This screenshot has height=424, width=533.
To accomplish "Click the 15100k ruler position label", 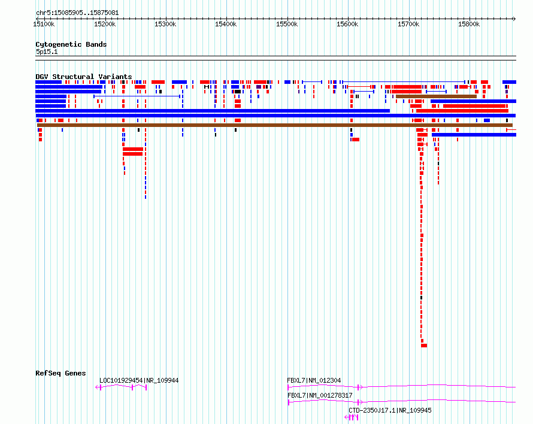I will tap(44, 24).
